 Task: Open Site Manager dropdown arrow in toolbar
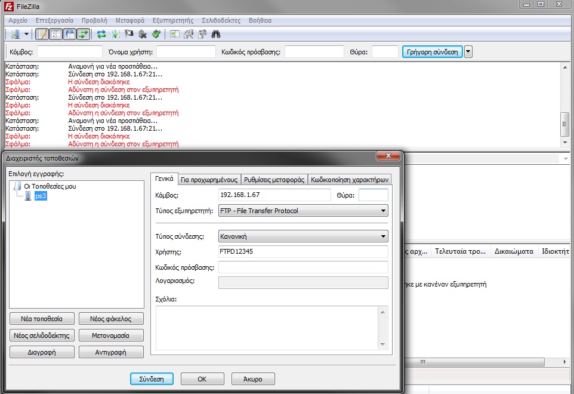point(26,35)
